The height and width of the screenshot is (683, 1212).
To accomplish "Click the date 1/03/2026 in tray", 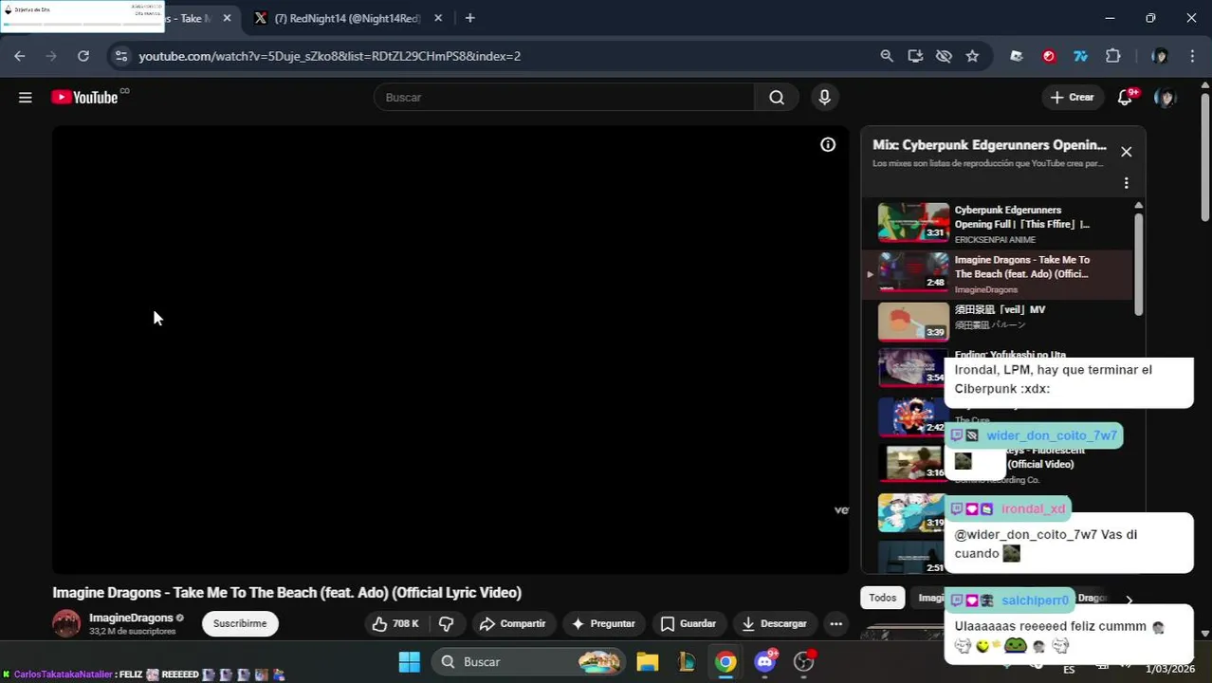I will pos(1170,669).
